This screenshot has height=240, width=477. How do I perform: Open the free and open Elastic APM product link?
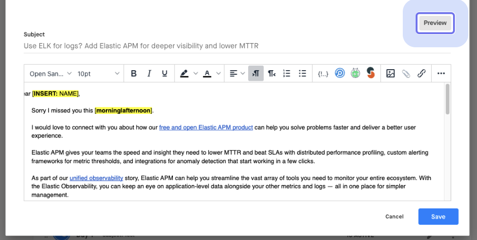(x=206, y=128)
